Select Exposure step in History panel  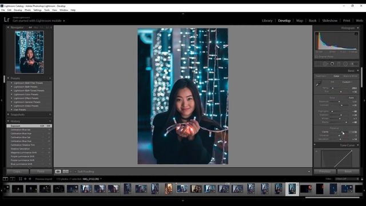click(x=29, y=126)
